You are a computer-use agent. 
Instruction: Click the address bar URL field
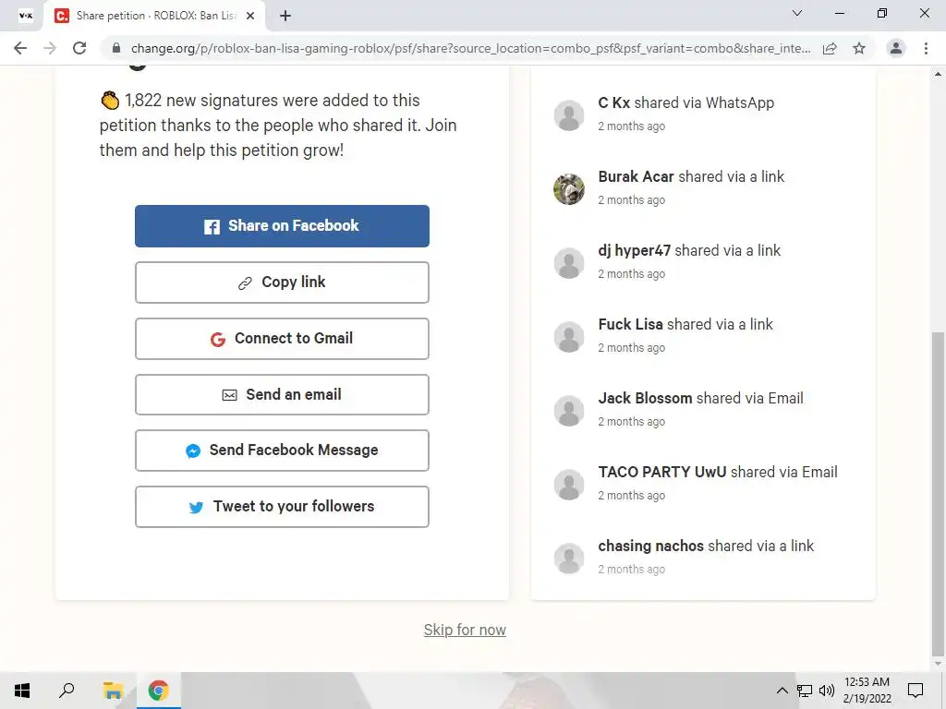click(470, 48)
